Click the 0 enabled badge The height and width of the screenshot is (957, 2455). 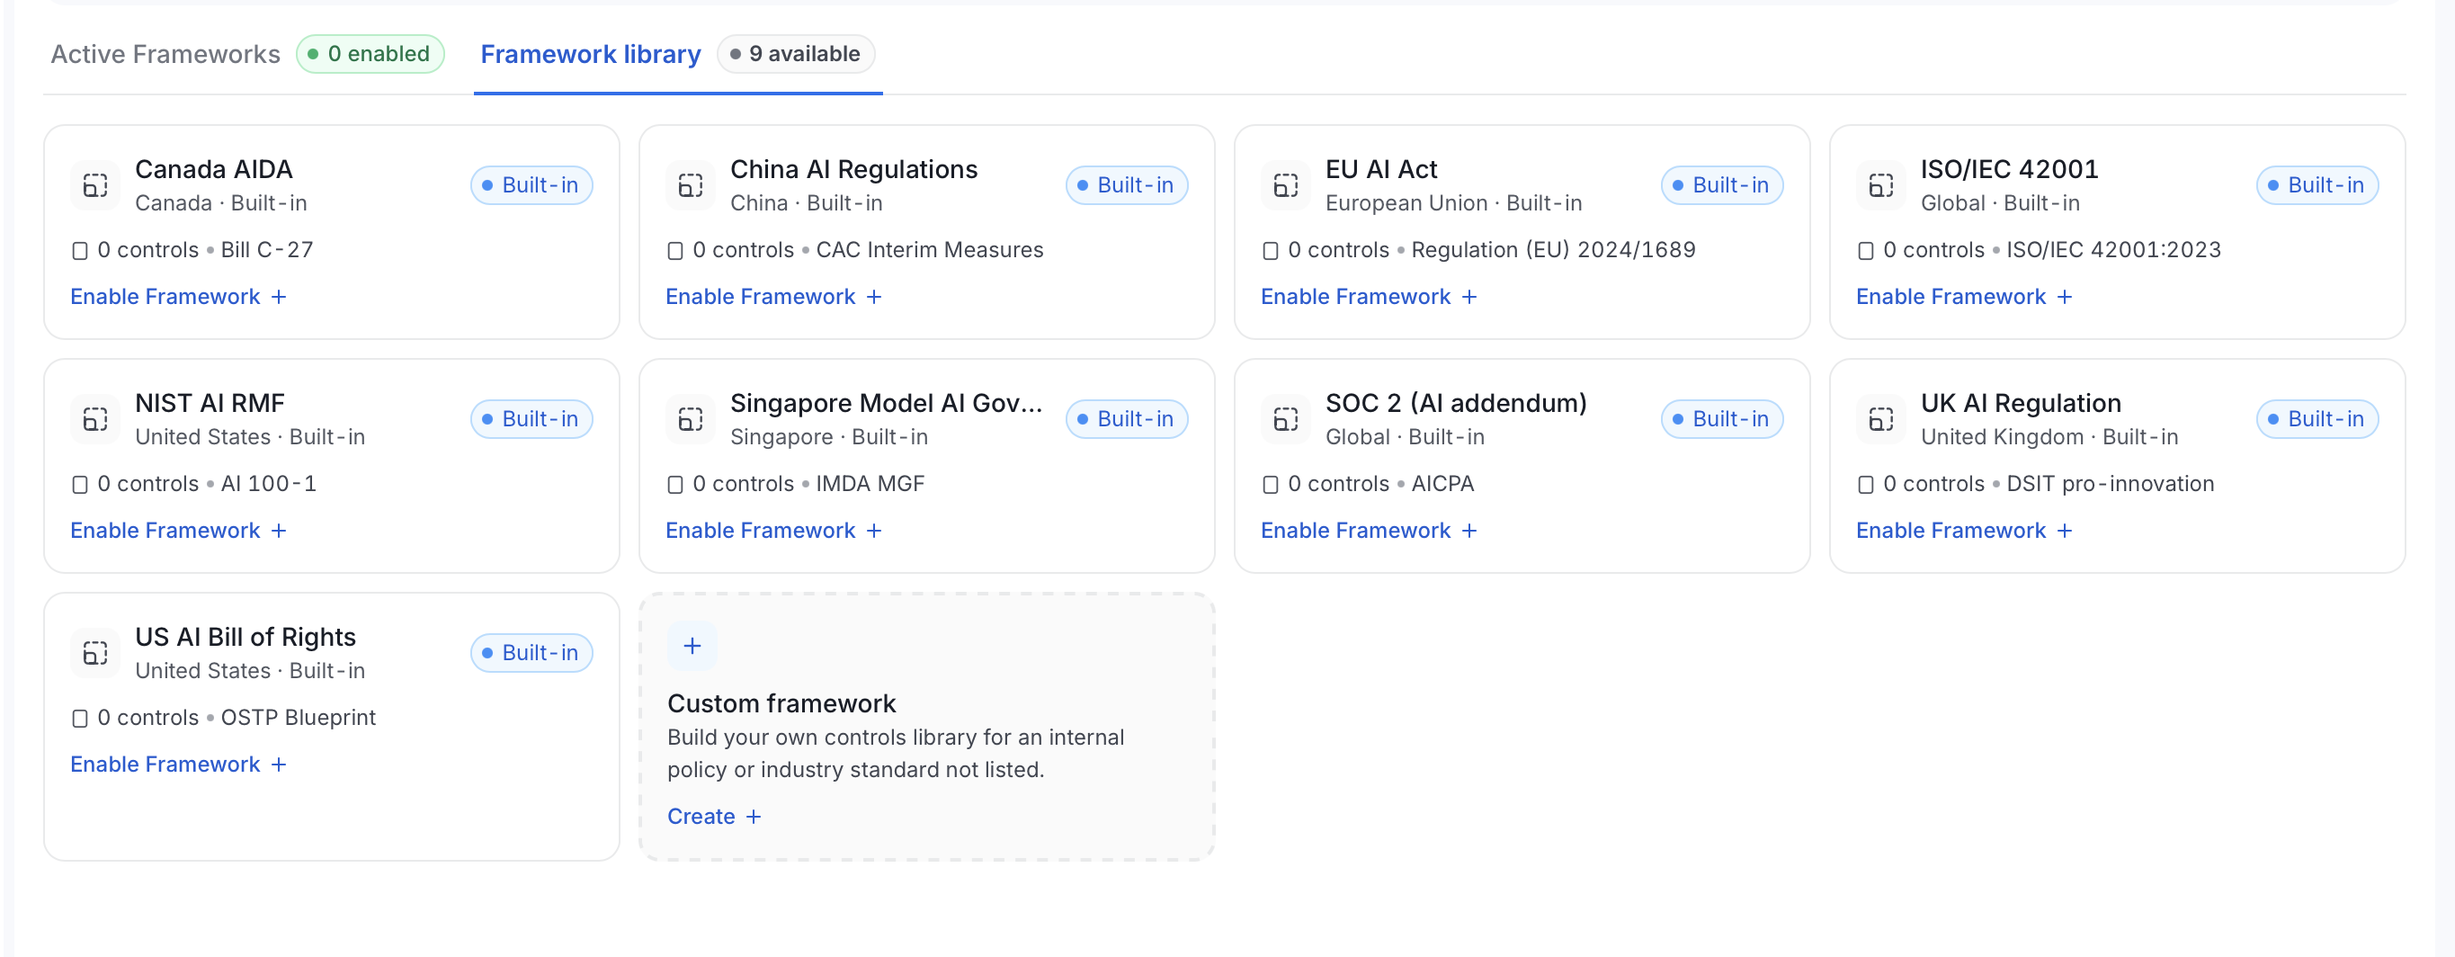point(370,53)
